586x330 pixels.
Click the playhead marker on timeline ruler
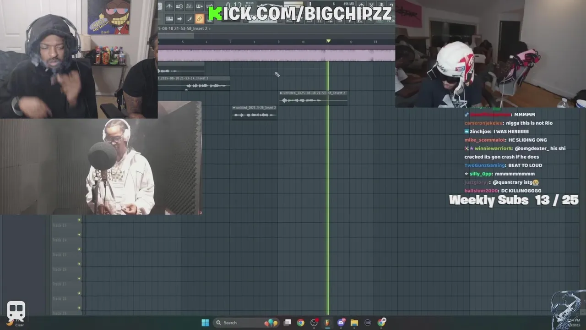(x=328, y=41)
